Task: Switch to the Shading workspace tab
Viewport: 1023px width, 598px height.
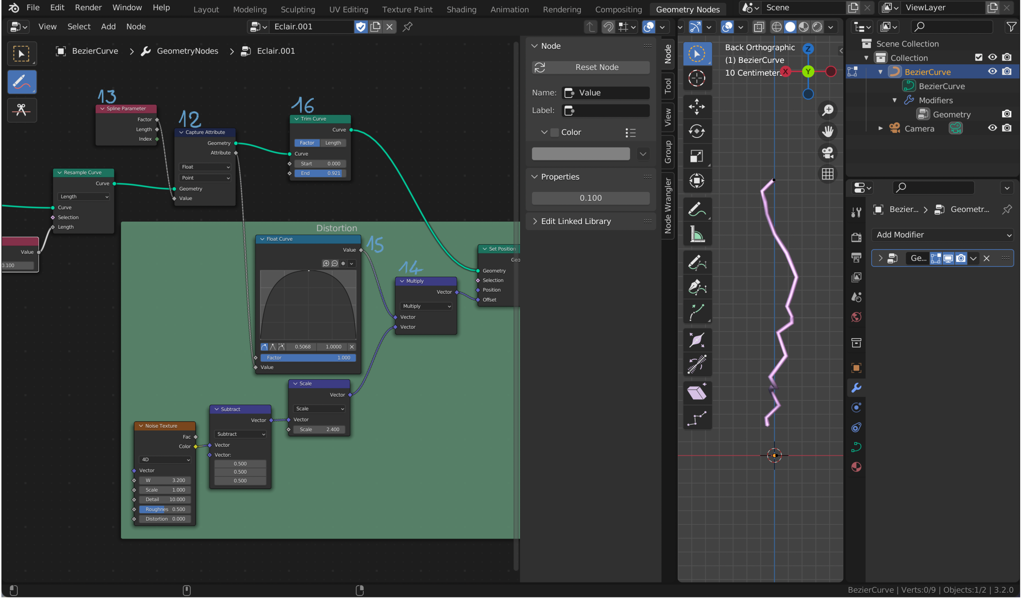Action: point(462,9)
